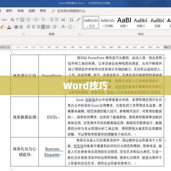
Task: Toggle show paragraph marks
Action: click(78, 20)
